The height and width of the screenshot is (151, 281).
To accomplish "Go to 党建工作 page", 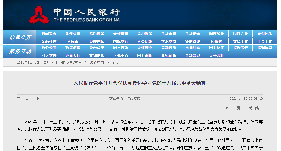I will point(241,41).
